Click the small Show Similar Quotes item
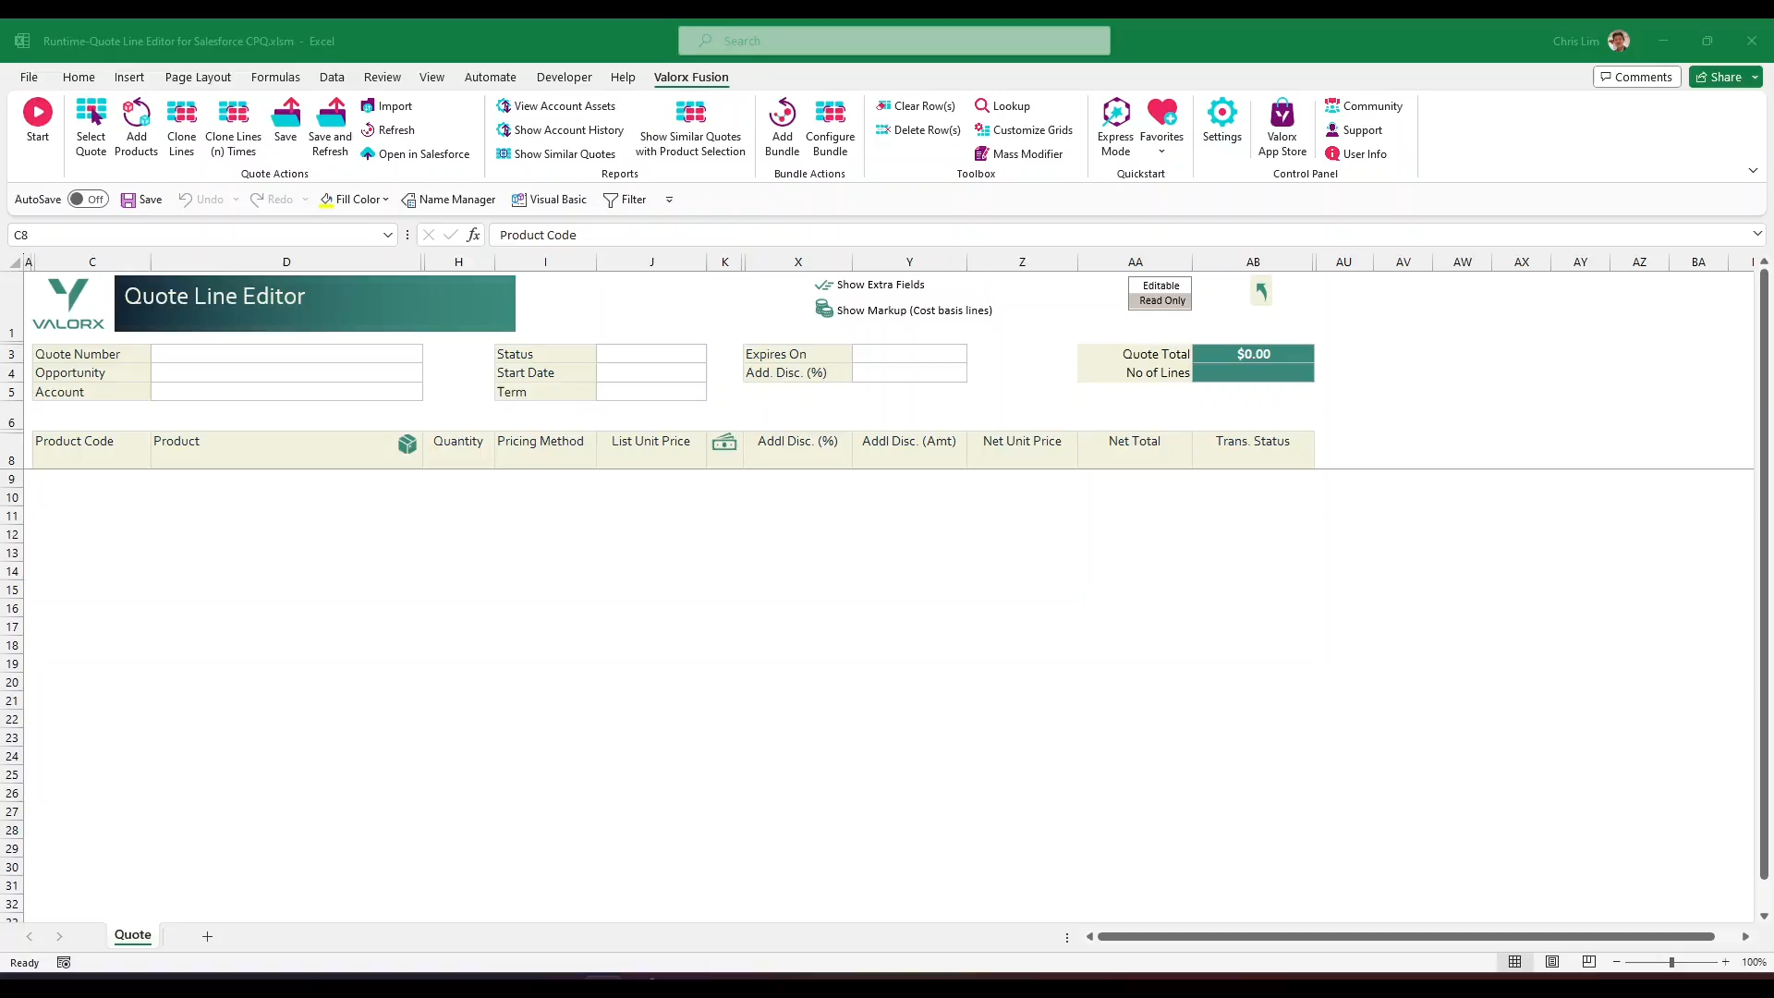Viewport: 1774px width, 998px height. click(555, 154)
